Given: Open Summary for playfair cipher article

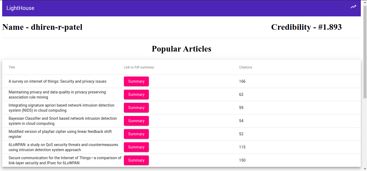Looking at the screenshot, I should click(x=136, y=134).
